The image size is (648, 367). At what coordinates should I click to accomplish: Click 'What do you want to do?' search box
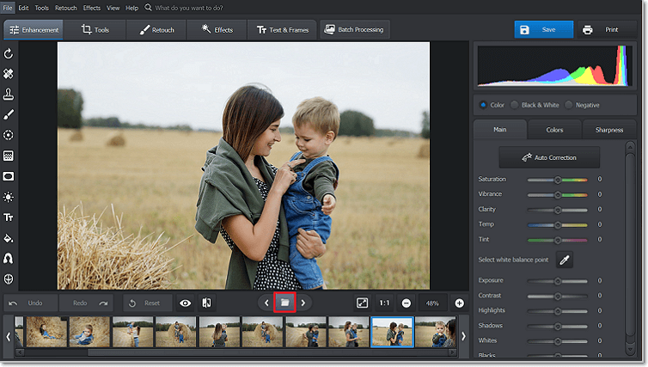tap(189, 8)
